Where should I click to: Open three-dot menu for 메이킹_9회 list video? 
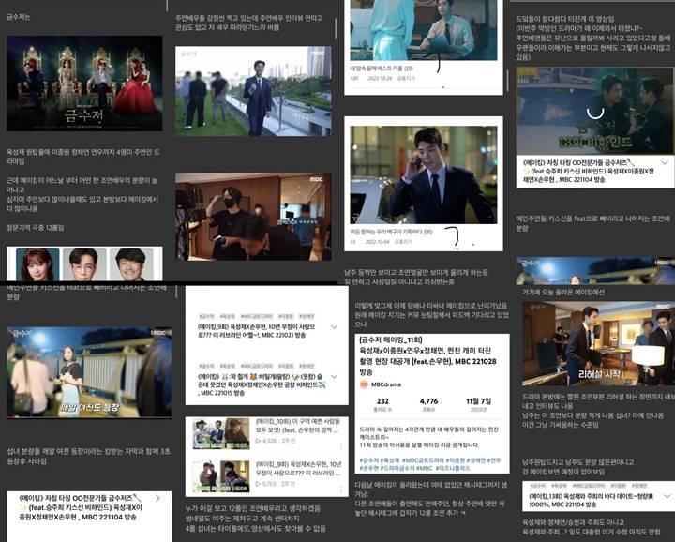click(341, 489)
